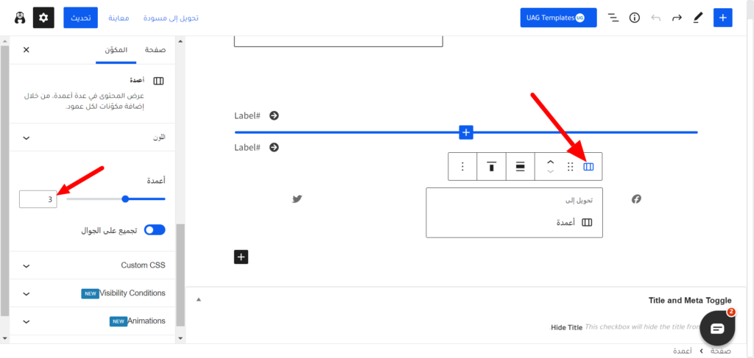Click the align top vertical alignment icon
The image size is (754, 358).
(x=491, y=167)
